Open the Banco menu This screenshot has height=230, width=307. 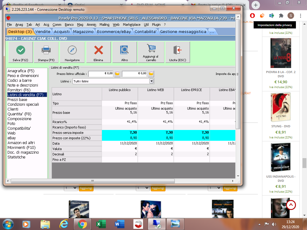[69, 25]
